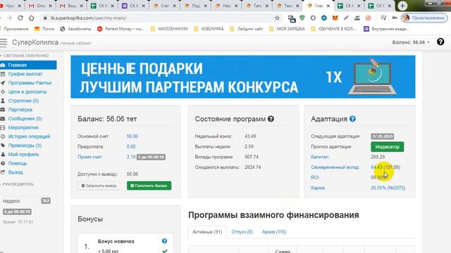
Task: Click the Карма value 26.55% (№2075)
Action: coord(388,188)
